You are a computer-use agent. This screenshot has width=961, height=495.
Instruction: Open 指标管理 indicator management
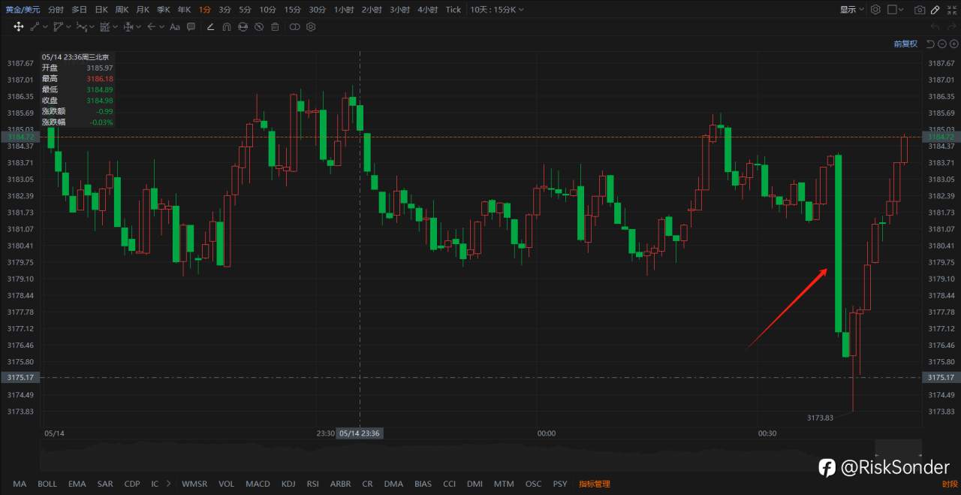pyautogui.click(x=595, y=484)
